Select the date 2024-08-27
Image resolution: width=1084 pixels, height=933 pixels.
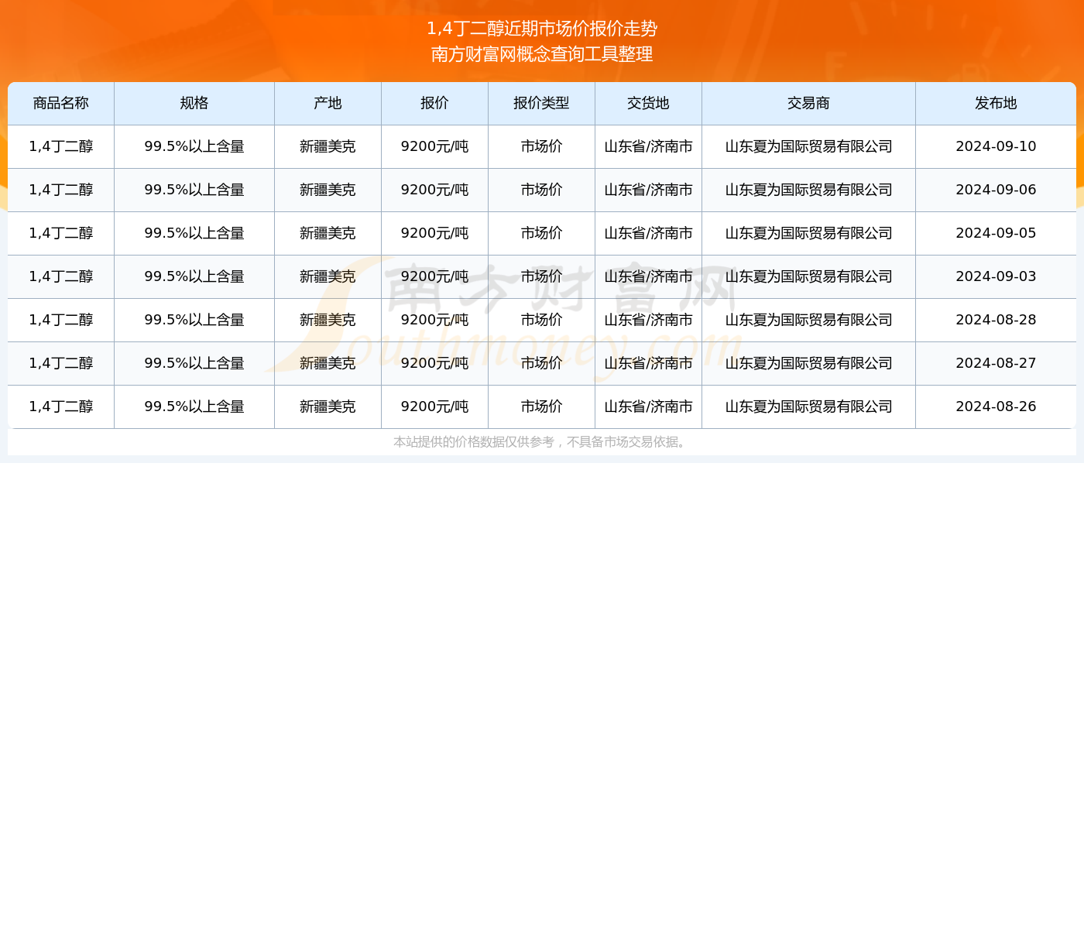[996, 363]
